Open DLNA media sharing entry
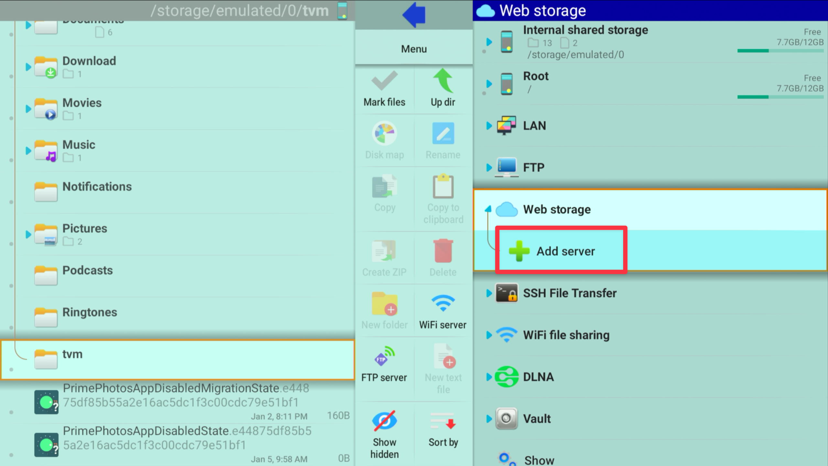The image size is (828, 466). (538, 377)
